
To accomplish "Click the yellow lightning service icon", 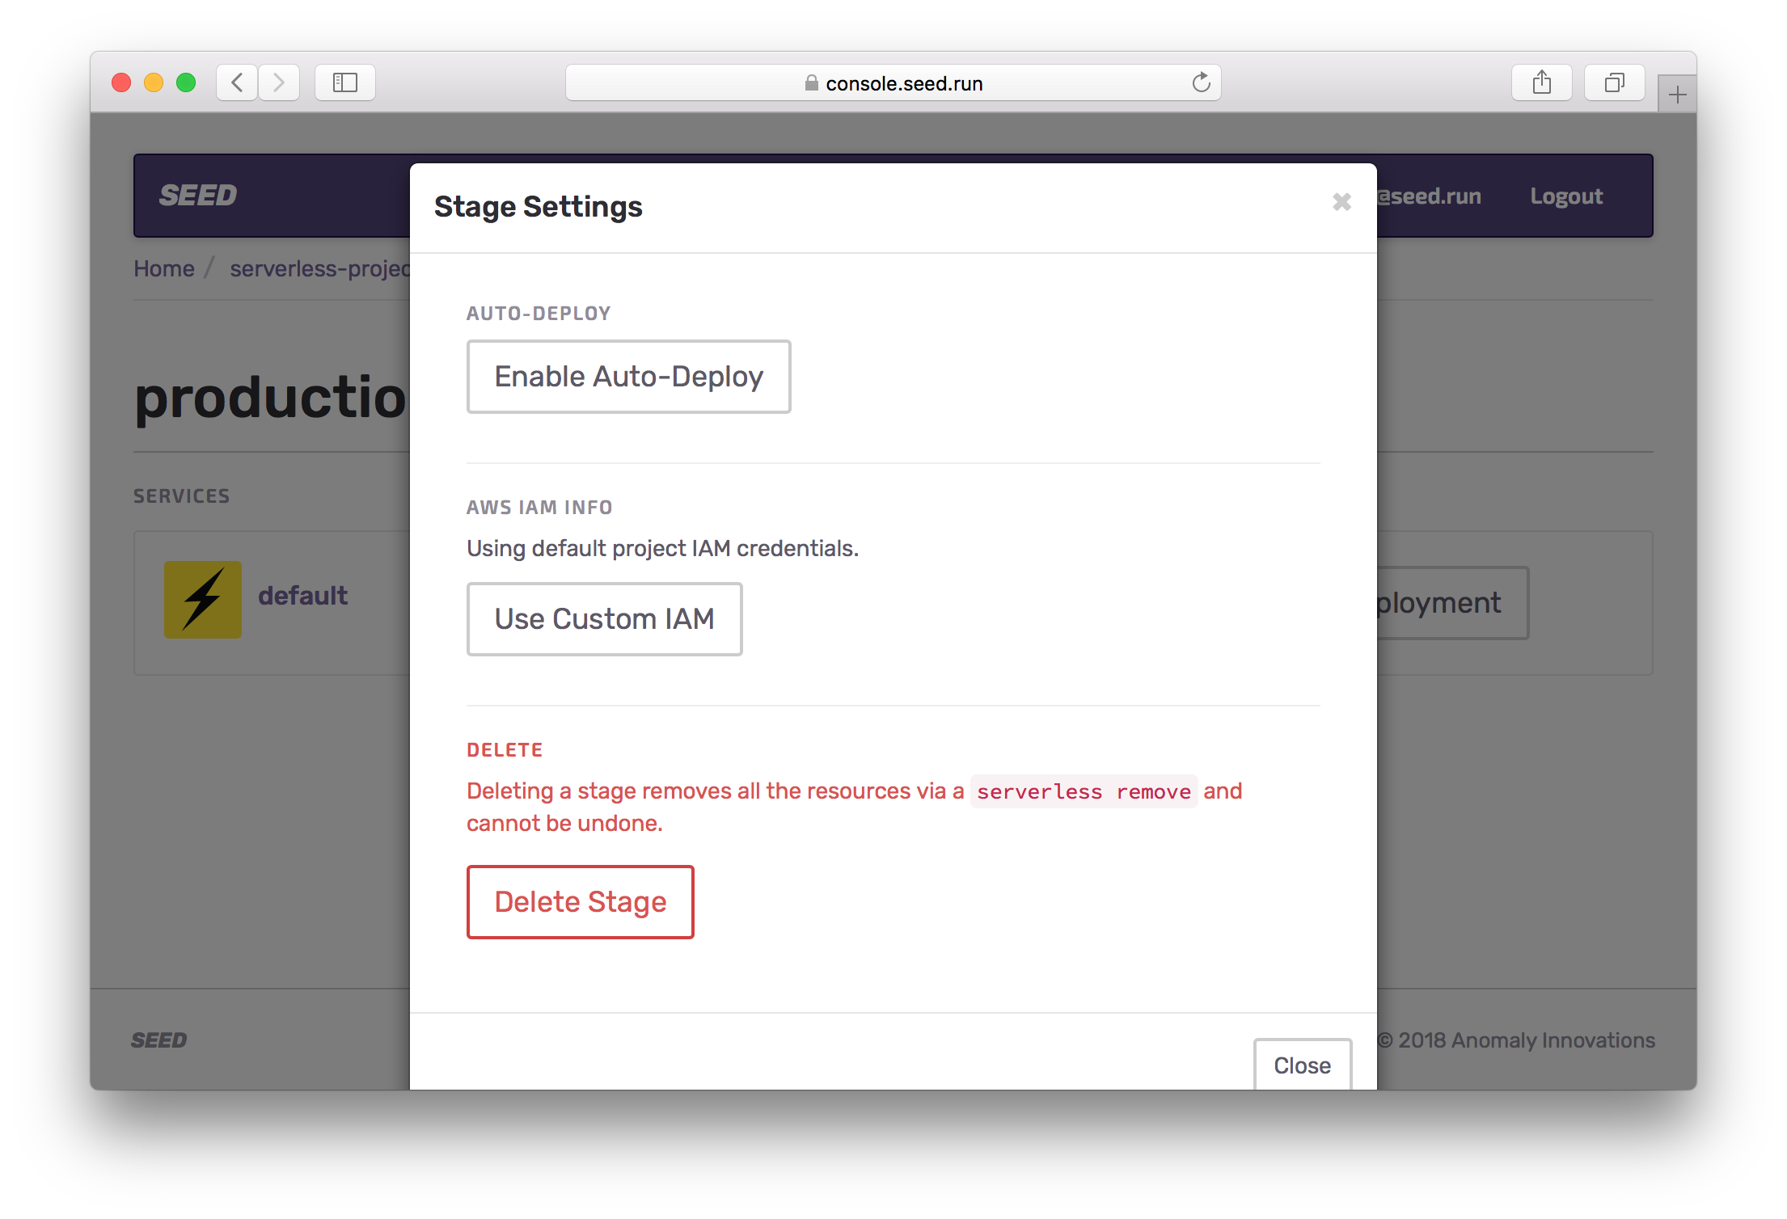I will click(x=203, y=599).
